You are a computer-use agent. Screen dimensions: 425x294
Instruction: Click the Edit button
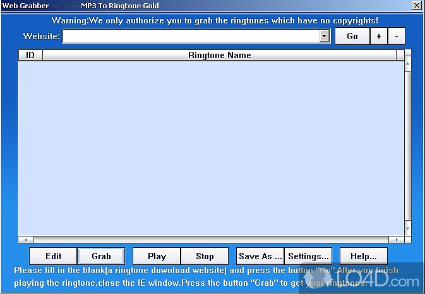(53, 256)
